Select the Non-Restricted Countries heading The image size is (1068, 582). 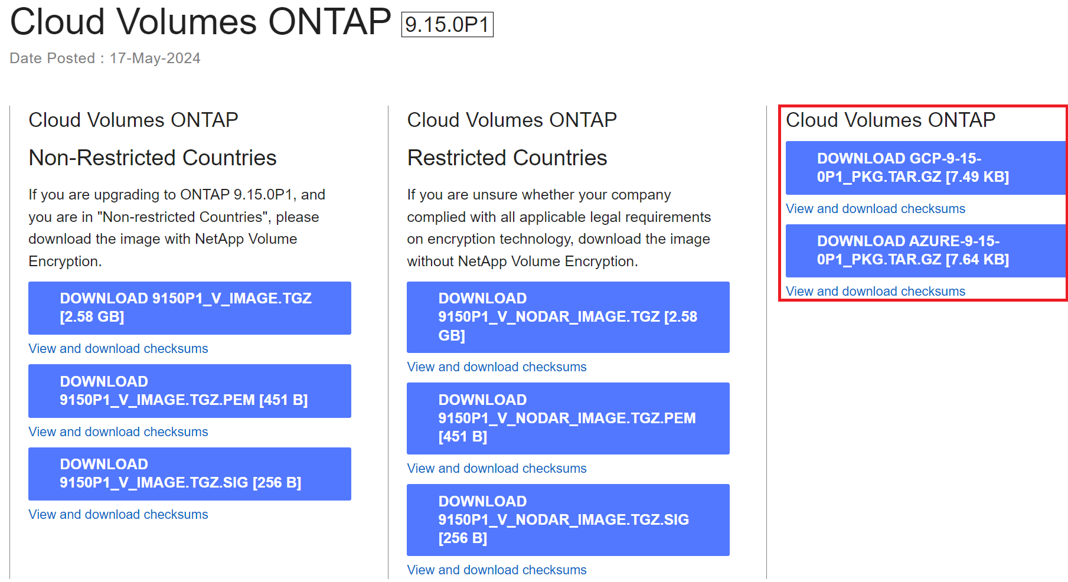point(152,158)
